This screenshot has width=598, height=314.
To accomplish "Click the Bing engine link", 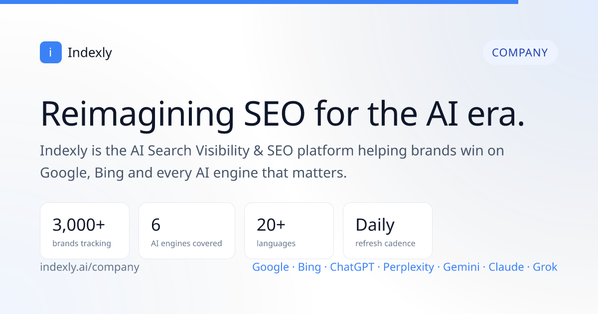I will coord(309,267).
